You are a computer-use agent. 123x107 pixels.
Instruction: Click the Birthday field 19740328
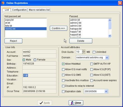(39, 64)
